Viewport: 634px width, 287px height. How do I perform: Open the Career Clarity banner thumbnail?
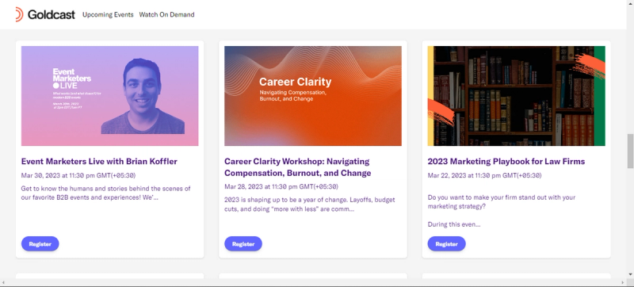click(313, 96)
